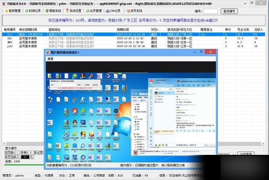This screenshot has height=180, width=269.
Task: Sort by the 随意备注 column header
Action: (x=207, y=30)
